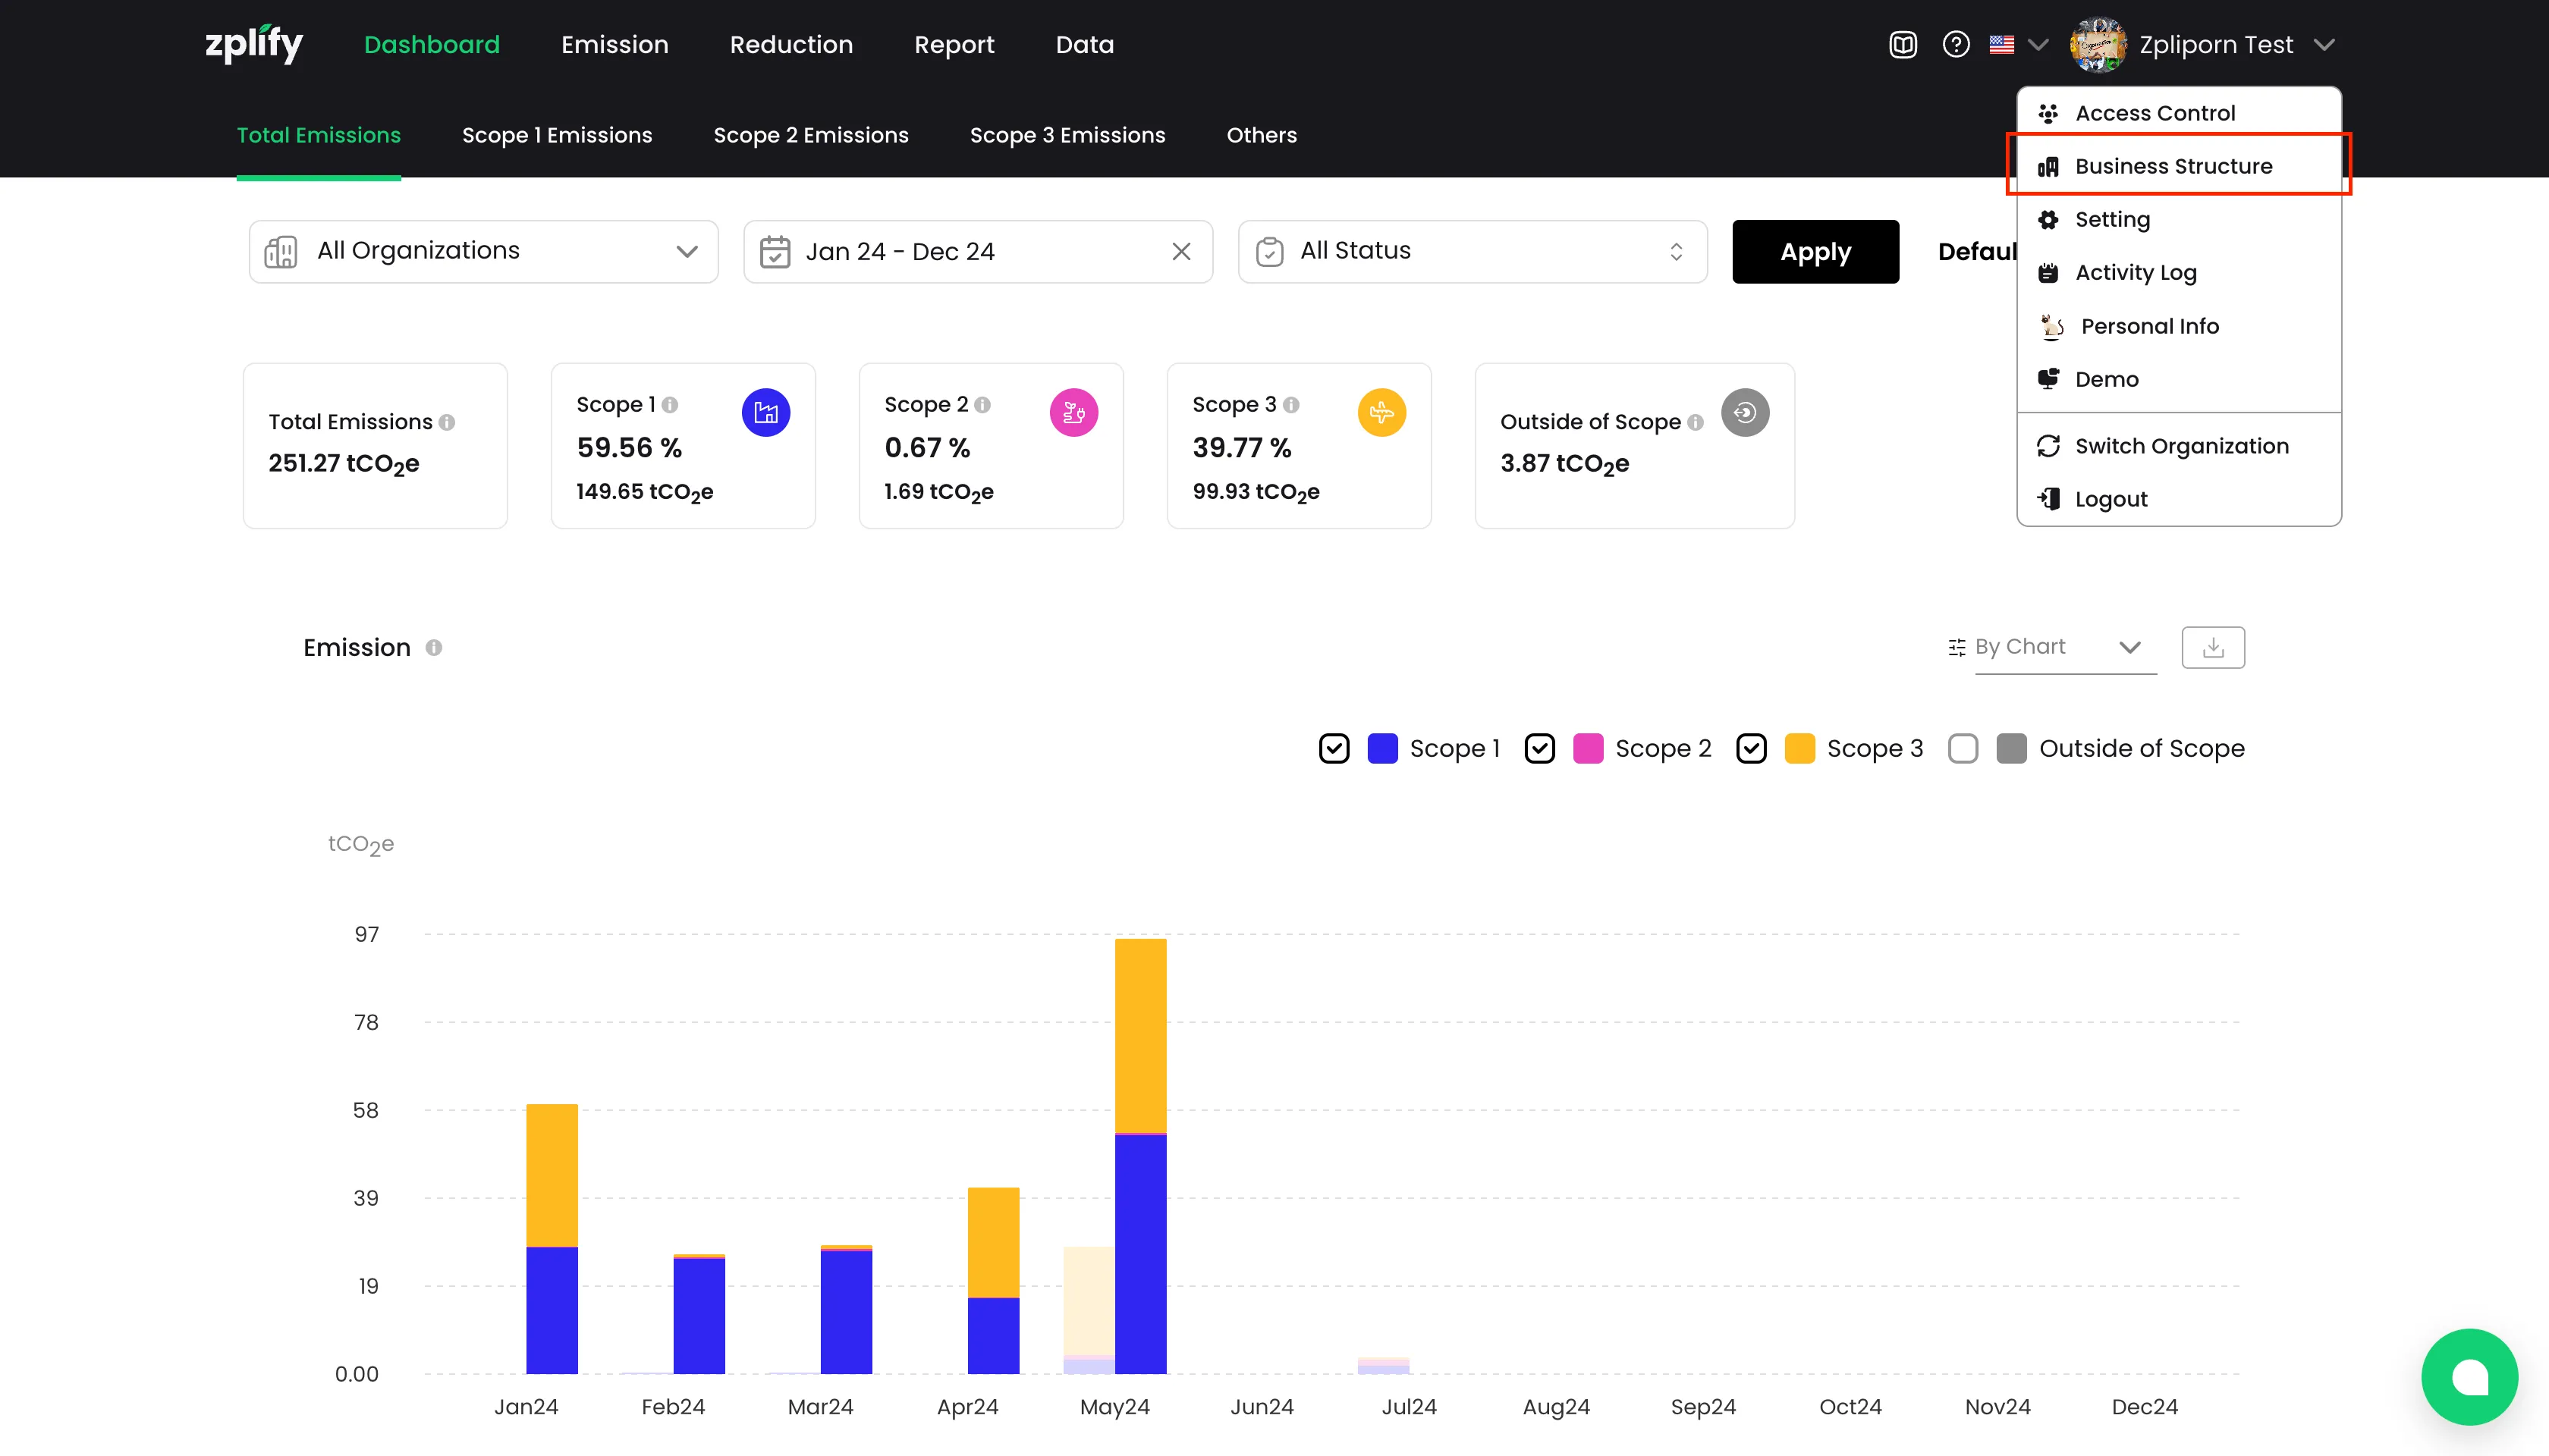
Task: Click the download chart icon button
Action: (x=2213, y=647)
